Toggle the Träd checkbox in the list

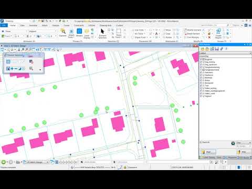(201, 86)
